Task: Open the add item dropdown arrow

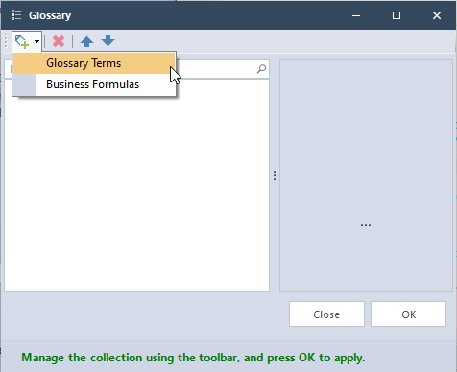Action: [36, 41]
